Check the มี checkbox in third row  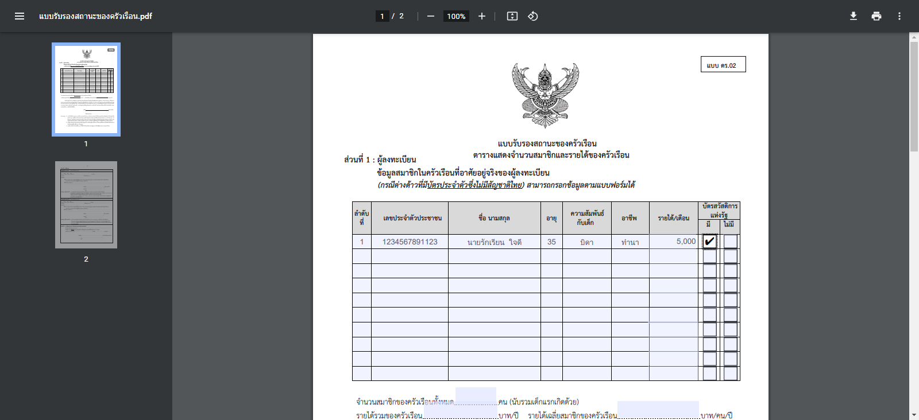tap(710, 271)
